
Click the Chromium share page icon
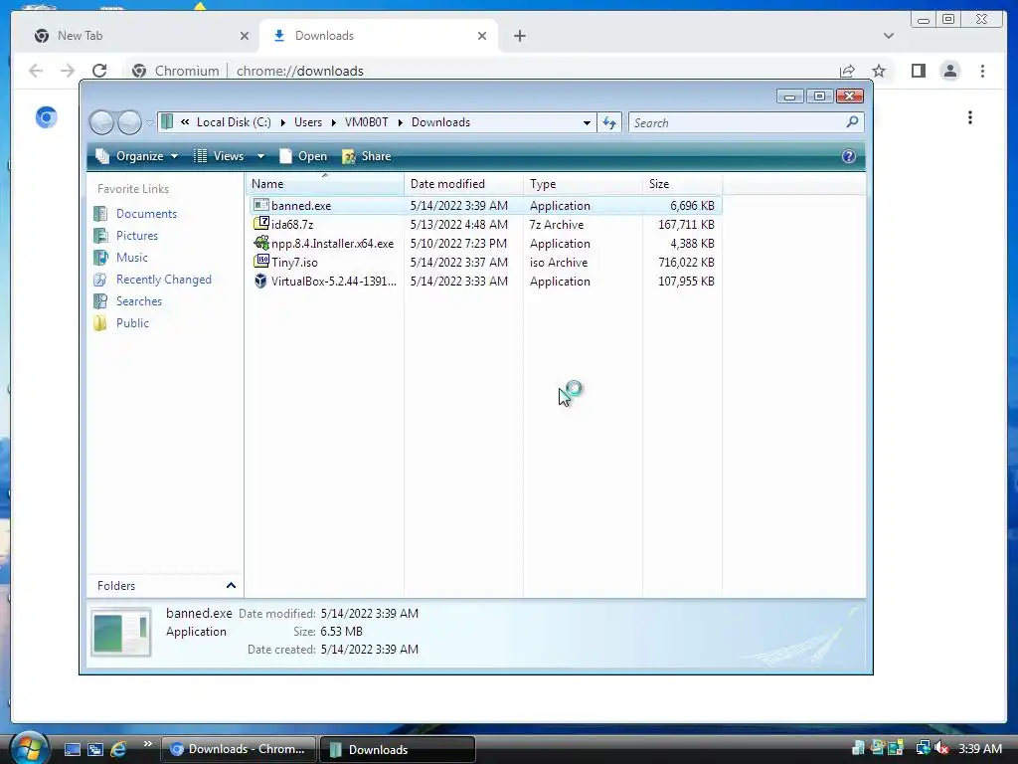(847, 71)
